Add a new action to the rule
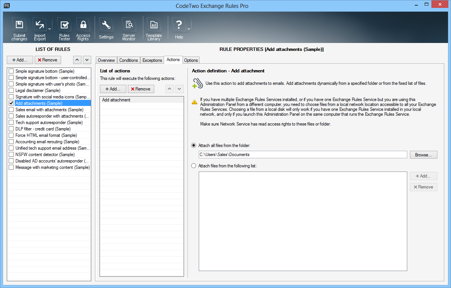Screen dimensions: 451x288 click(113, 89)
